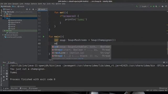168x94 pixels.
Task: Select the SoupKt tab in Run panel
Action: pyautogui.click(x=12, y=62)
